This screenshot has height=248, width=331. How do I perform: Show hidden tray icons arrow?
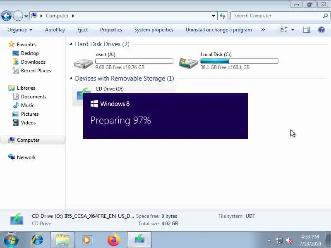269,240
